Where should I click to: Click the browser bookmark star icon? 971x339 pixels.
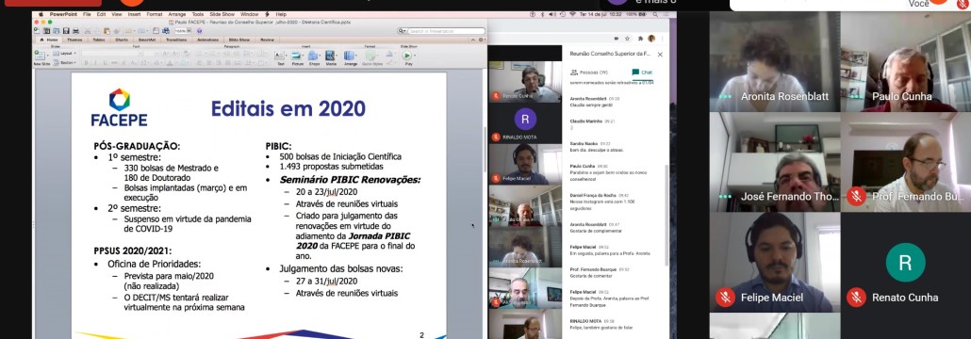pos(627,39)
